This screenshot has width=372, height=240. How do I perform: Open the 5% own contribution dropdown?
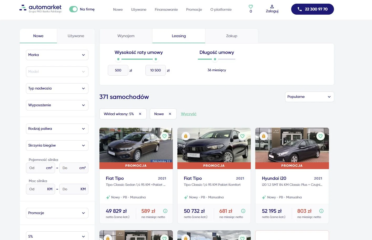pos(57,236)
